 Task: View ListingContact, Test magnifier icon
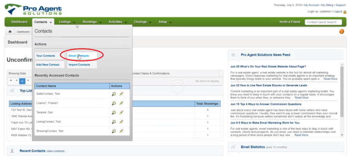pyautogui.click(x=114, y=122)
